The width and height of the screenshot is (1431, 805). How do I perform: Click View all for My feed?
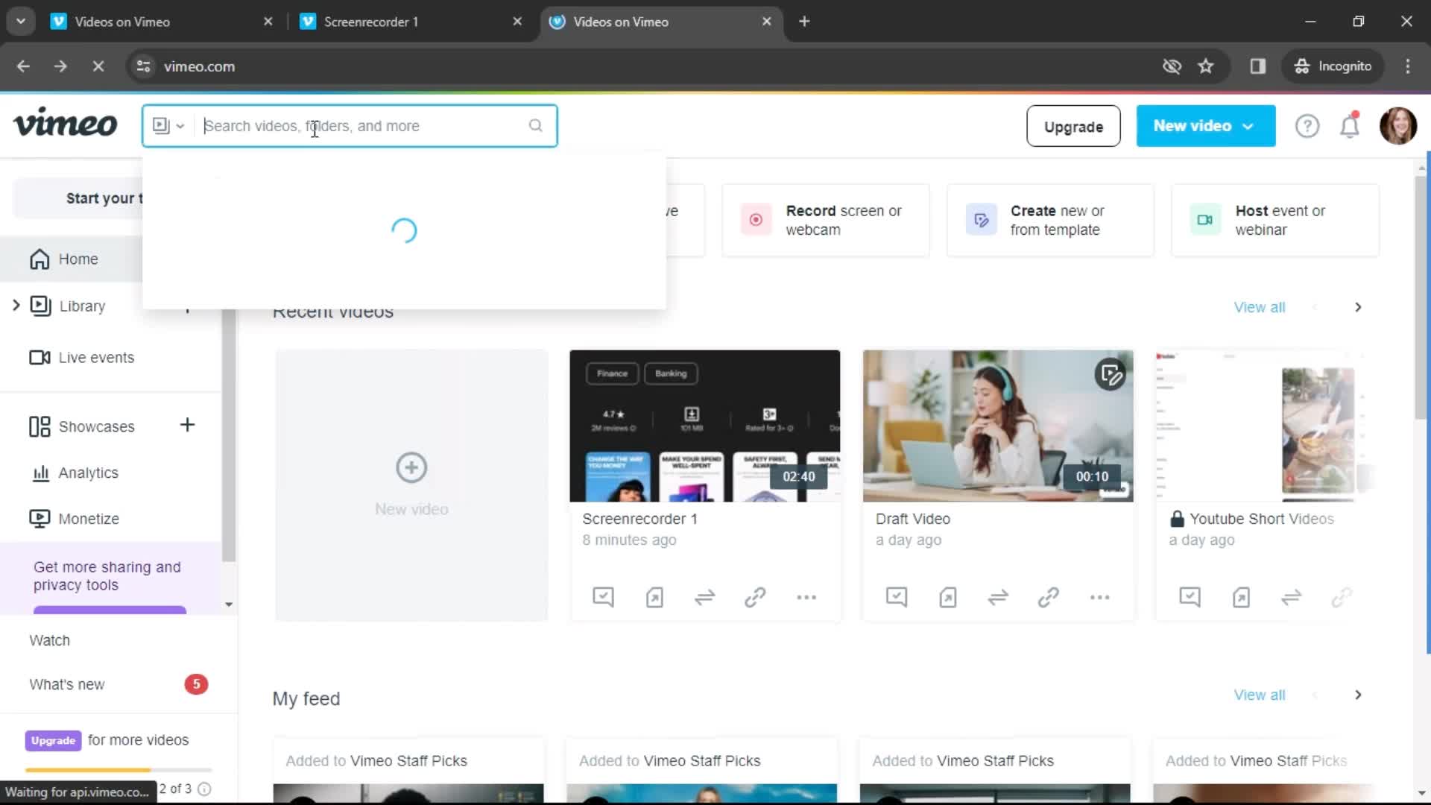coord(1259,695)
